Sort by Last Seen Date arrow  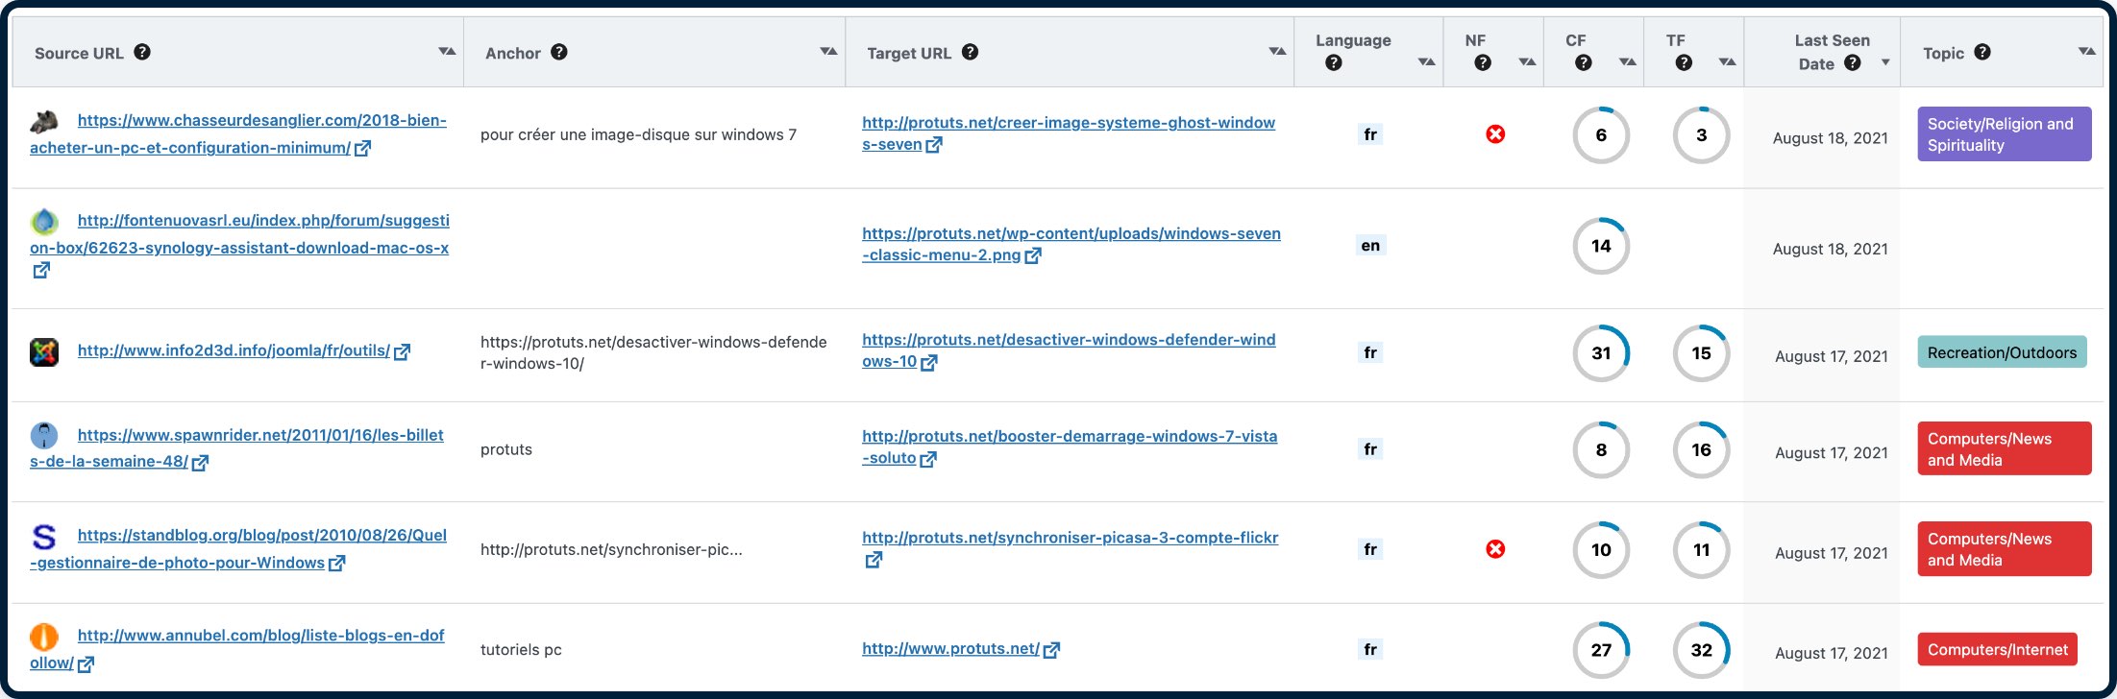click(x=1885, y=63)
